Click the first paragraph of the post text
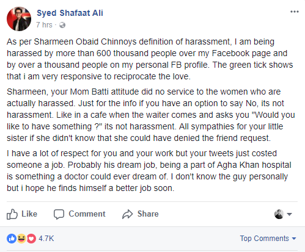Screen dimensions: 305x252 point(150,59)
